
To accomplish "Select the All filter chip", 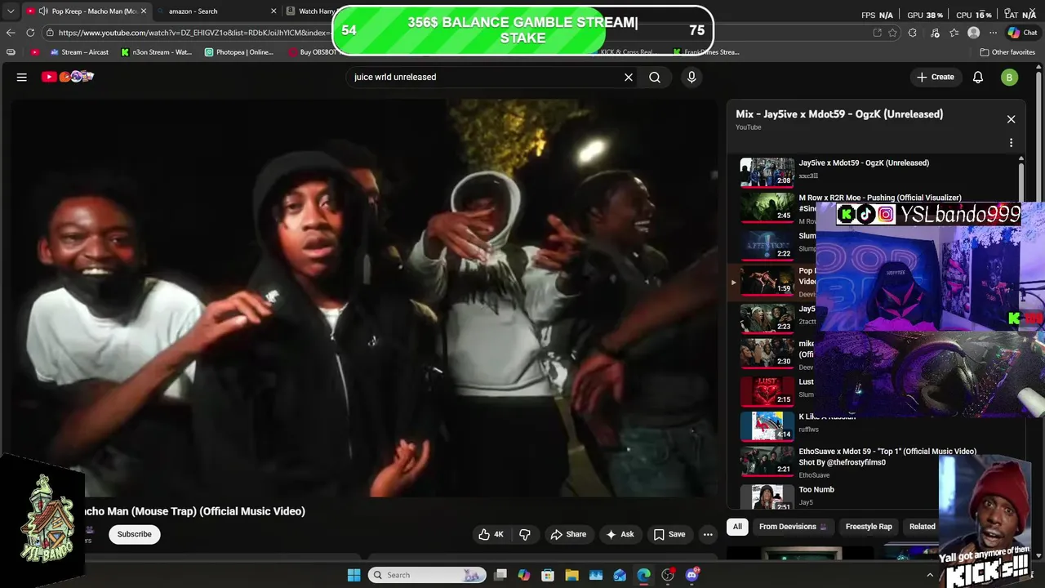I will [737, 527].
